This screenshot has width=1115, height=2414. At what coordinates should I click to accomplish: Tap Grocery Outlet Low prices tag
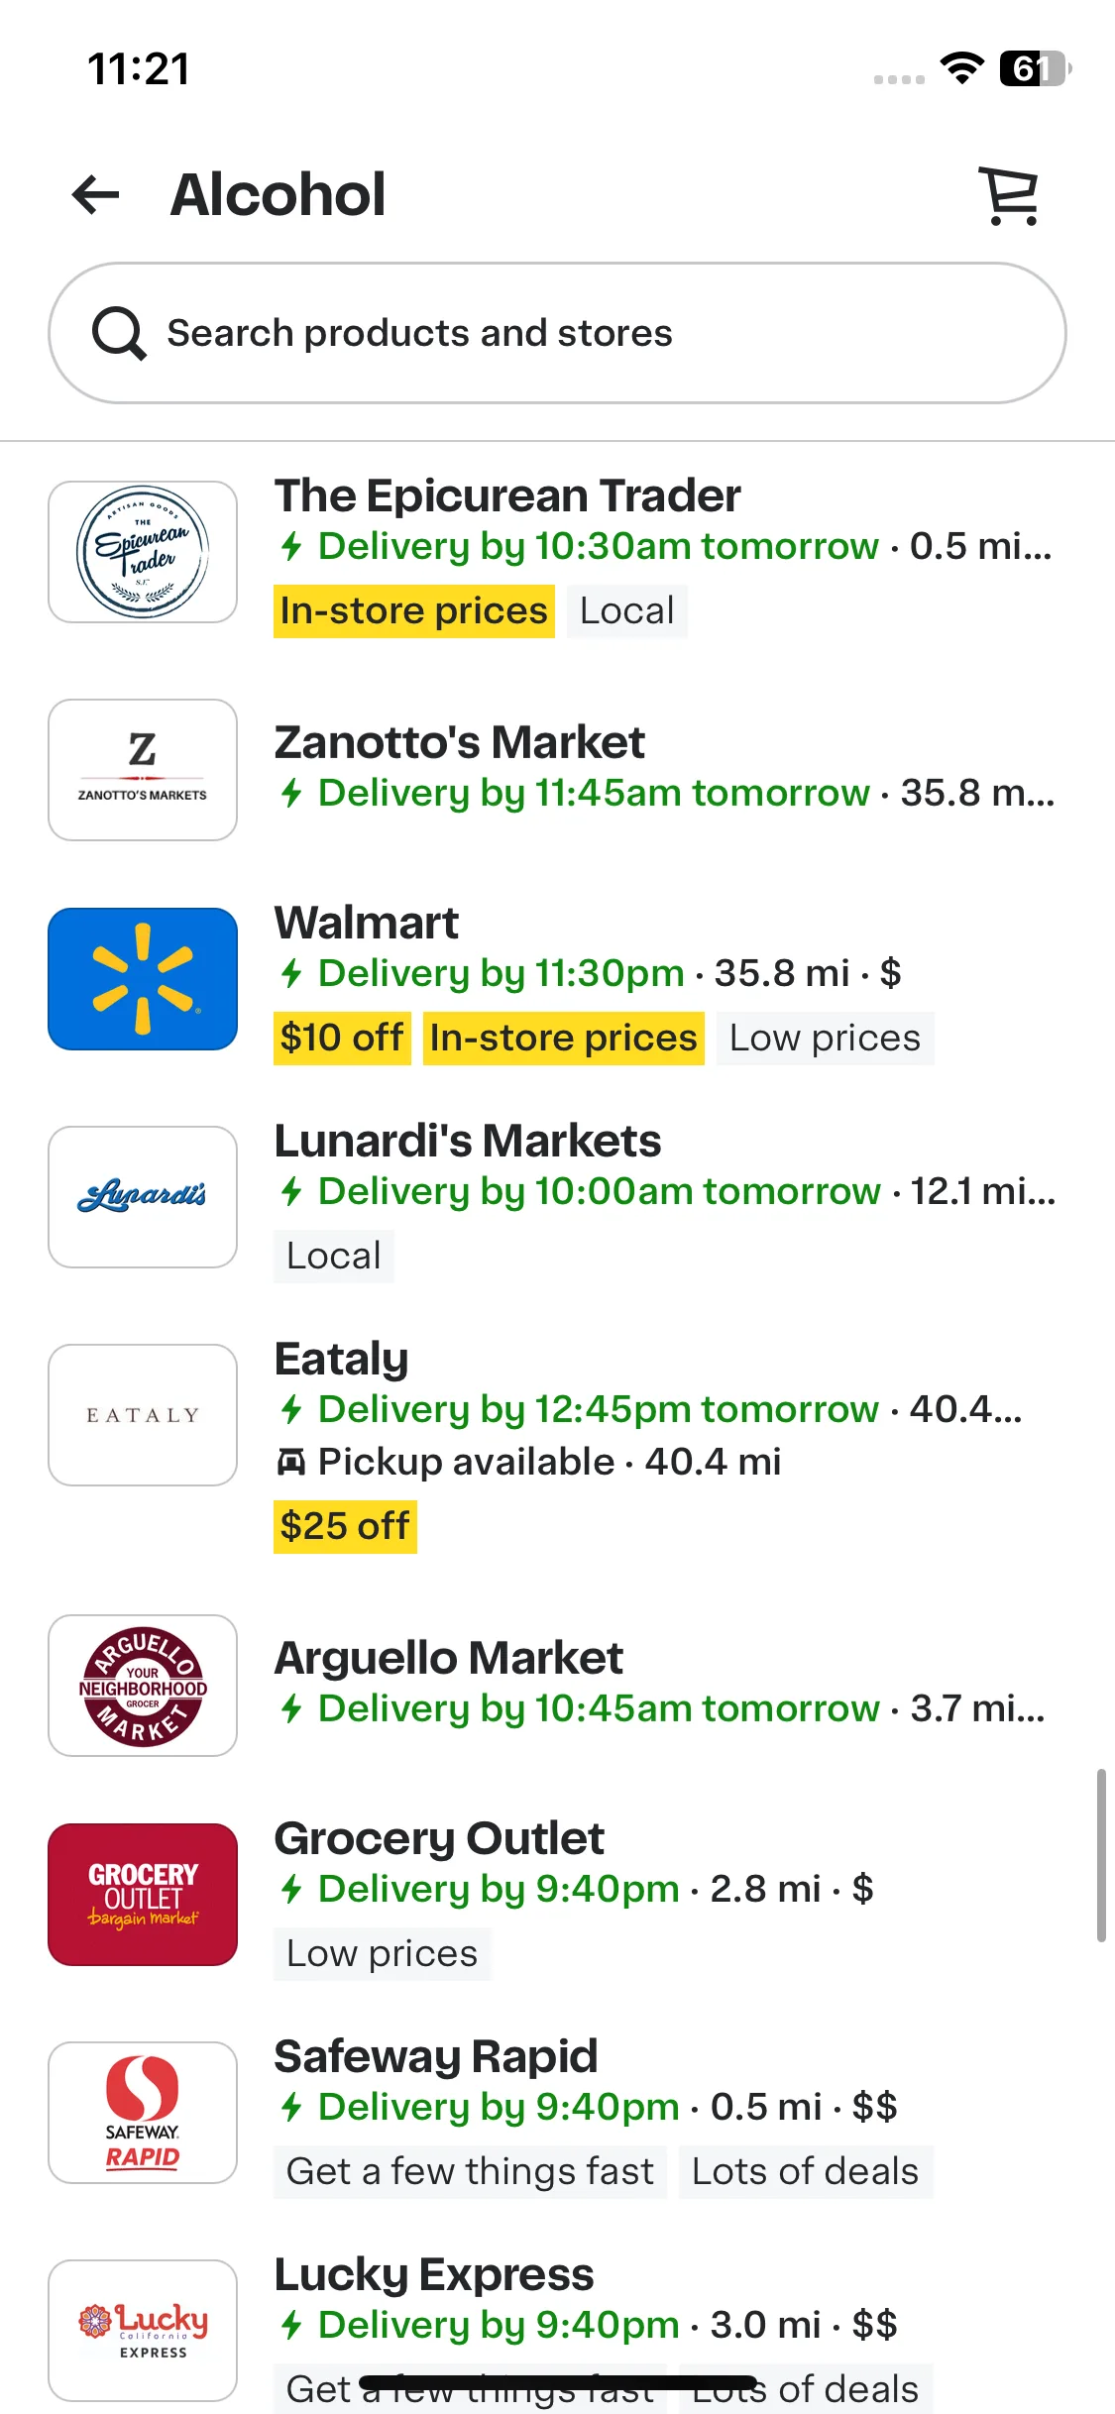click(x=383, y=1954)
